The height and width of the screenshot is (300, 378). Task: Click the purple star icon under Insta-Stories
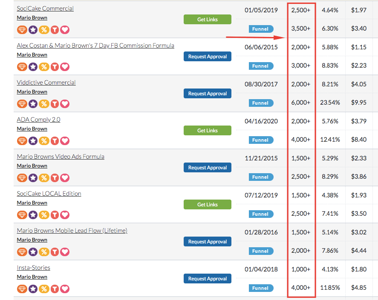coord(33,289)
